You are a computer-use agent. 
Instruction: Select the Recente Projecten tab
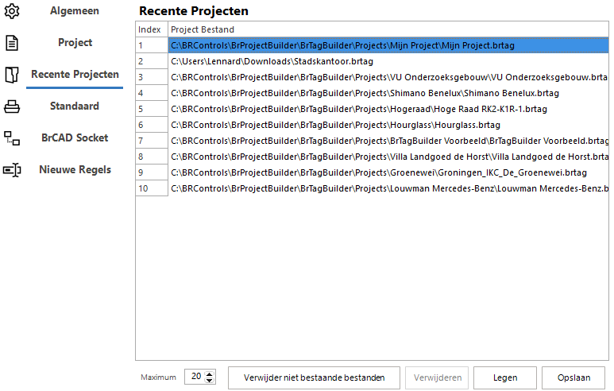tap(75, 74)
